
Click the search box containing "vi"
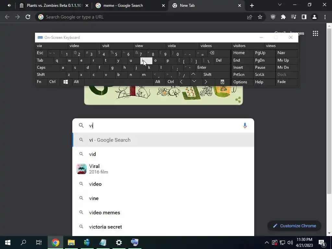coord(163,125)
